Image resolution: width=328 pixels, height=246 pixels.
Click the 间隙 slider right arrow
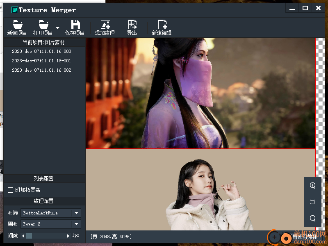68,236
